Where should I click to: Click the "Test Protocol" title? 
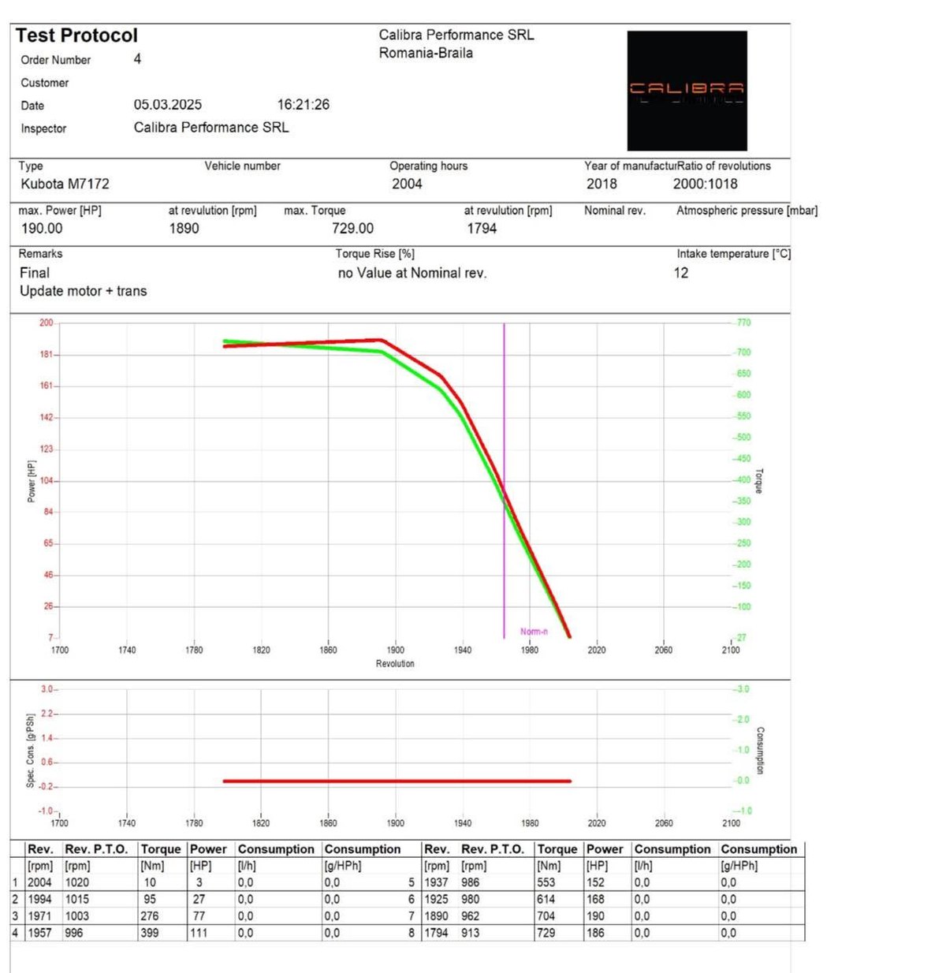[x=76, y=35]
